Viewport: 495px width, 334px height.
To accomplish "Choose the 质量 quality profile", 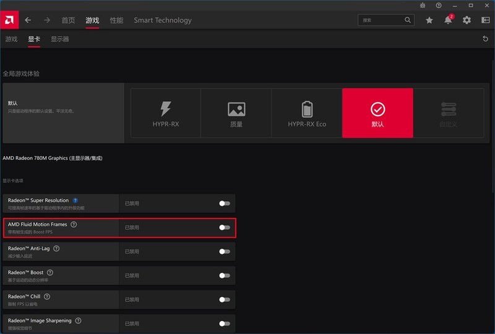I will (x=236, y=113).
